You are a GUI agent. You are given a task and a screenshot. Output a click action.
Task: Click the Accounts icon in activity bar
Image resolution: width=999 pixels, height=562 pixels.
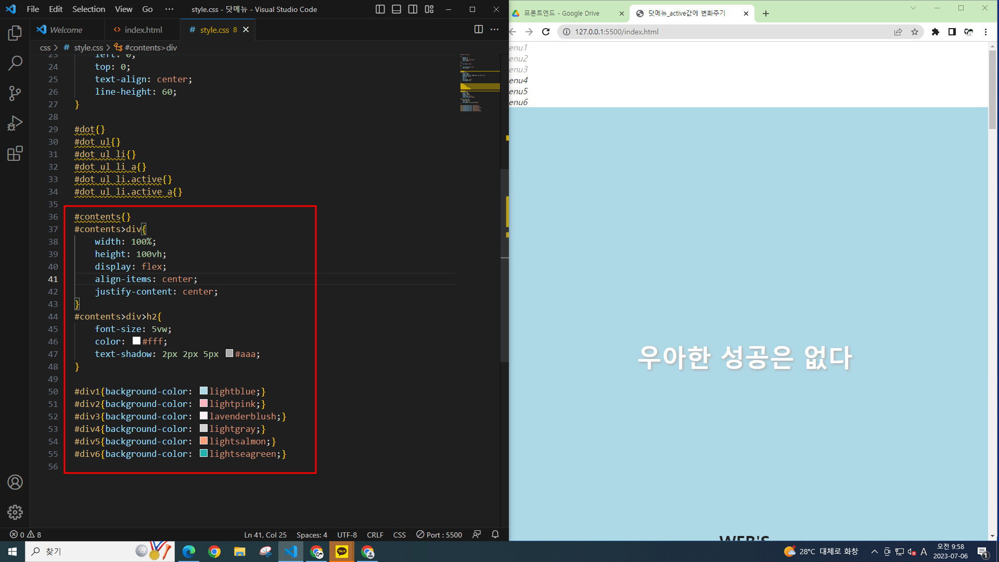pos(15,482)
